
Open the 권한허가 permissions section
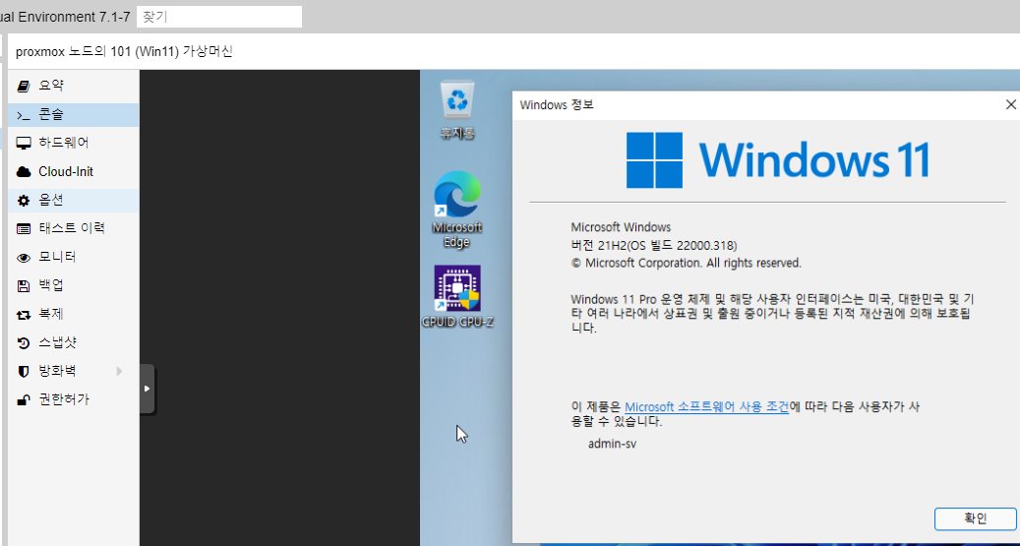click(74, 399)
